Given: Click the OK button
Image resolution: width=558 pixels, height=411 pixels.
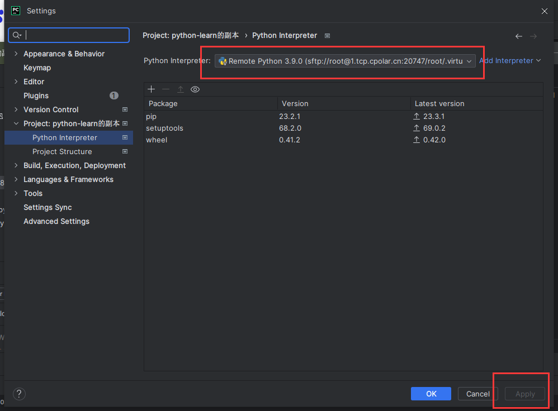Looking at the screenshot, I should coord(431,394).
